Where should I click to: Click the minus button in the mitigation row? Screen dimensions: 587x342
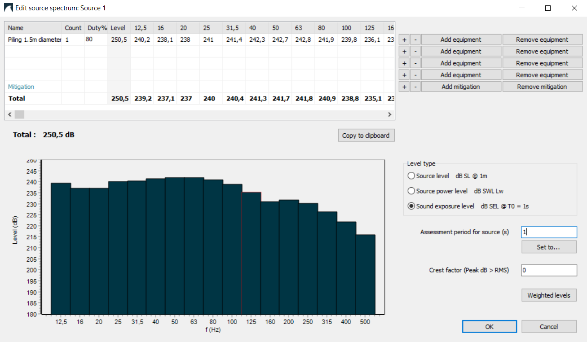click(415, 87)
